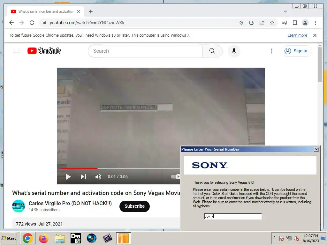Click the volume tray icon

(297, 238)
